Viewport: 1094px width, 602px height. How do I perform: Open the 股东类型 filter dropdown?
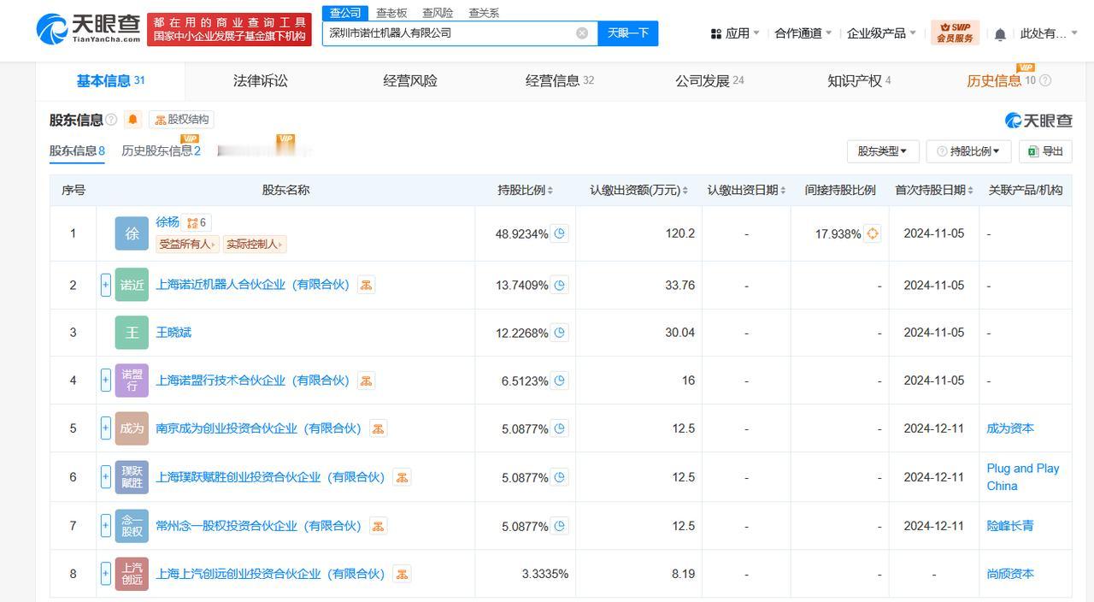pyautogui.click(x=883, y=151)
